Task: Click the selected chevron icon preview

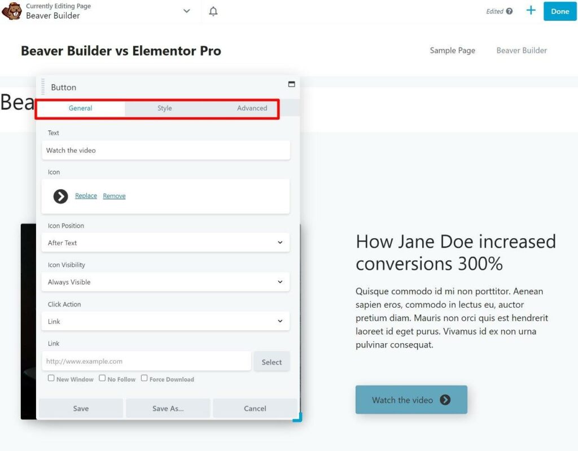Action: pyautogui.click(x=60, y=196)
